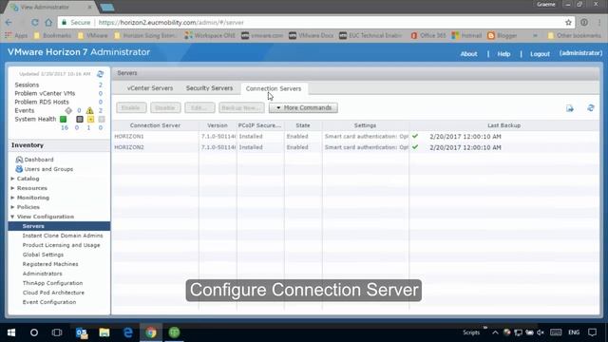Image resolution: width=608 pixels, height=342 pixels.
Task: Click the Help link
Action: (x=503, y=54)
